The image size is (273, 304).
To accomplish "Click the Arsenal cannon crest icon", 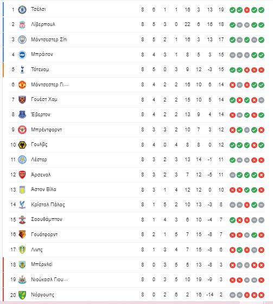I will (x=22, y=175).
